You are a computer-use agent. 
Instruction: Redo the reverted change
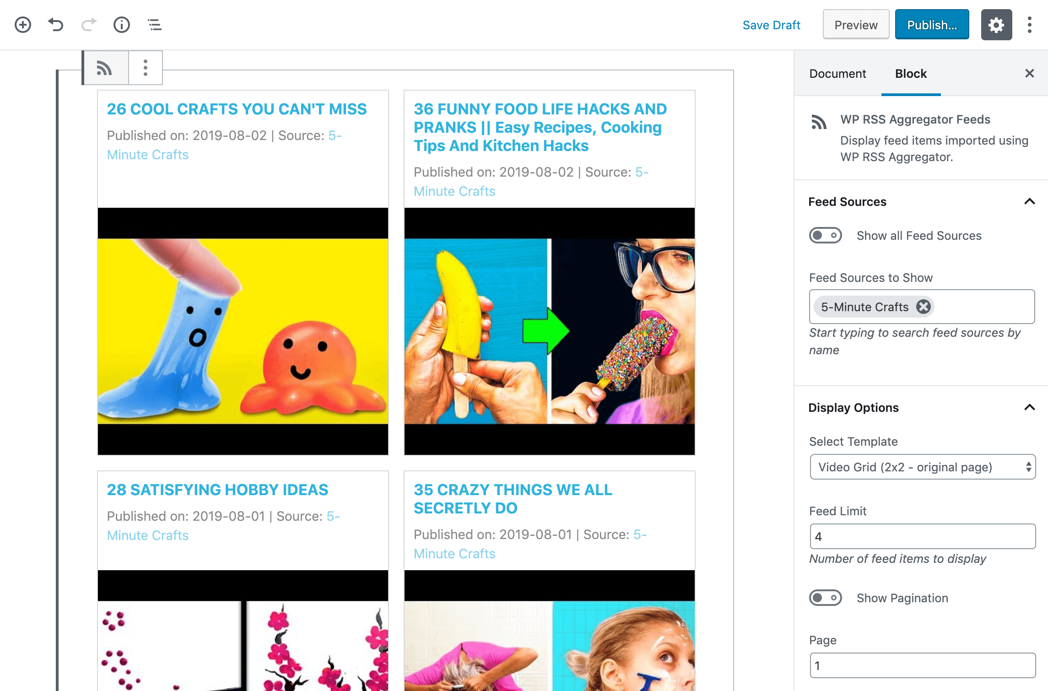[x=89, y=25]
